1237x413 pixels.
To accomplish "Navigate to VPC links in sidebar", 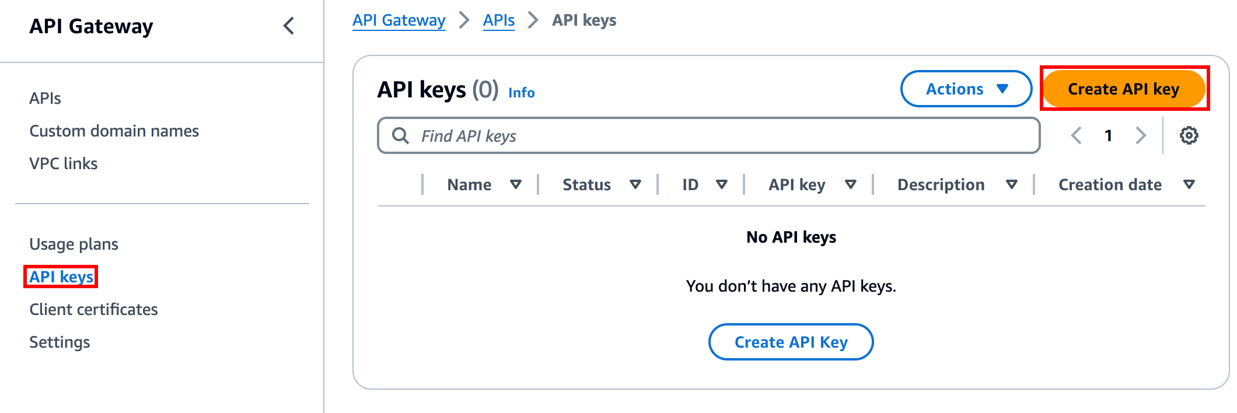I will 63,163.
